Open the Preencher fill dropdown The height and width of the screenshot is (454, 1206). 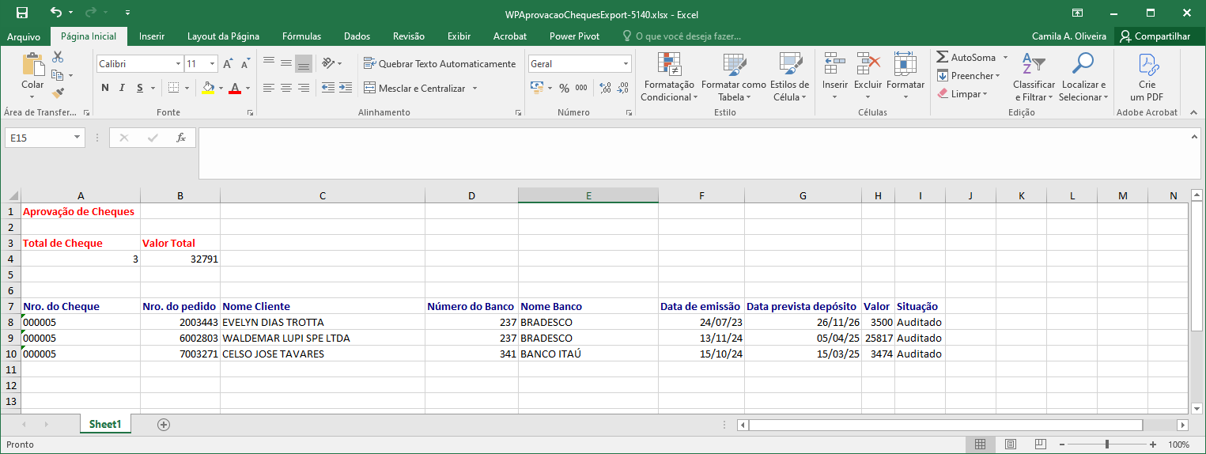968,76
